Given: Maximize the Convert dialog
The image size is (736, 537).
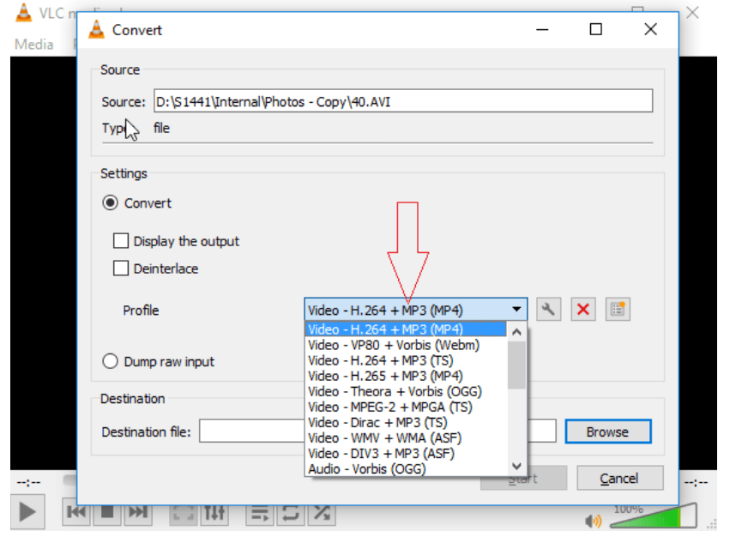Looking at the screenshot, I should tap(596, 29).
